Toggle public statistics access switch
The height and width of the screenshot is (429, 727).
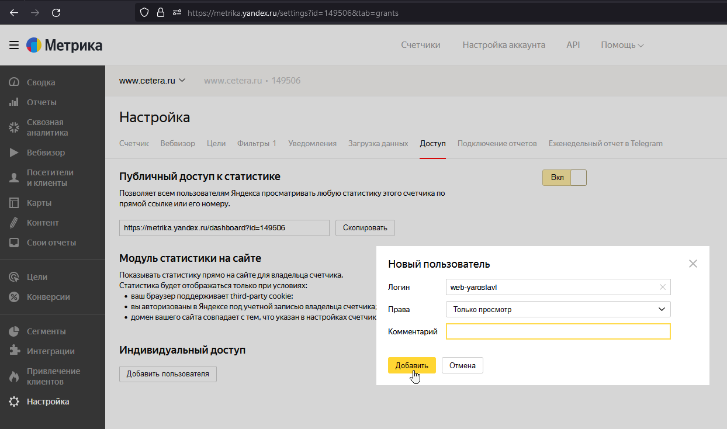pos(564,178)
